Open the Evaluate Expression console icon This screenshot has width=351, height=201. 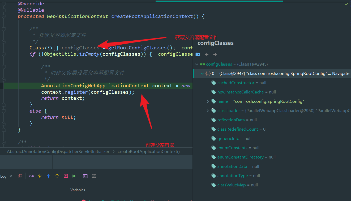[x=85, y=176]
